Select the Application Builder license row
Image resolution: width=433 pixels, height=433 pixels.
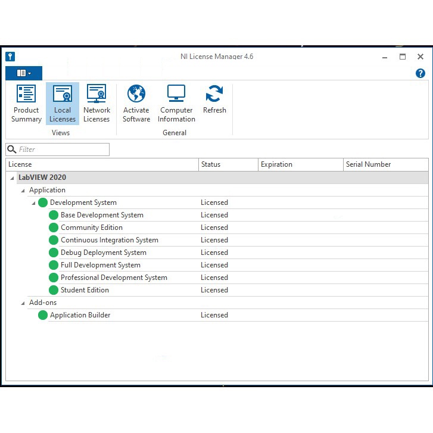tap(80, 315)
